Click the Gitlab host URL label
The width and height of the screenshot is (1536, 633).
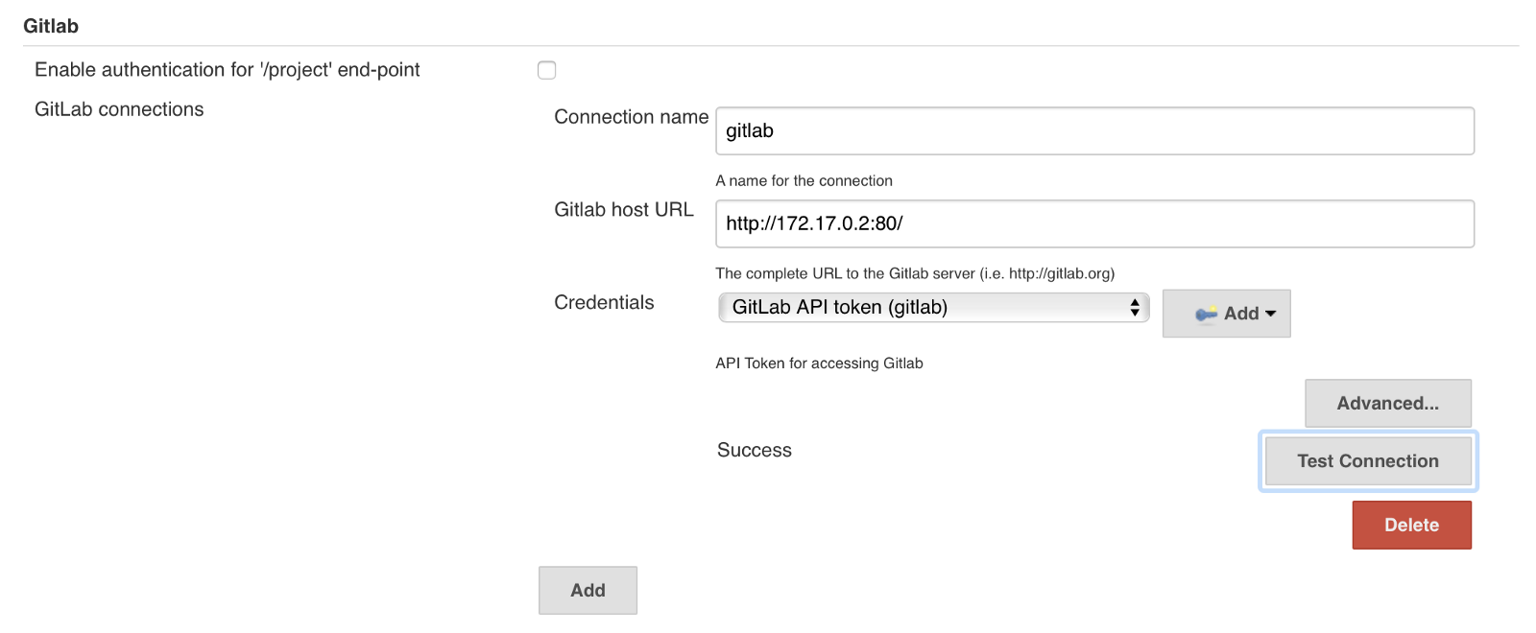tap(623, 210)
